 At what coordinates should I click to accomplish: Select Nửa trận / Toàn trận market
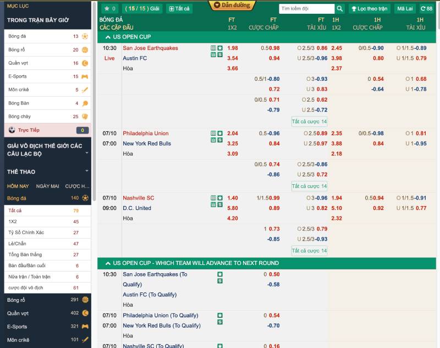[48, 277]
